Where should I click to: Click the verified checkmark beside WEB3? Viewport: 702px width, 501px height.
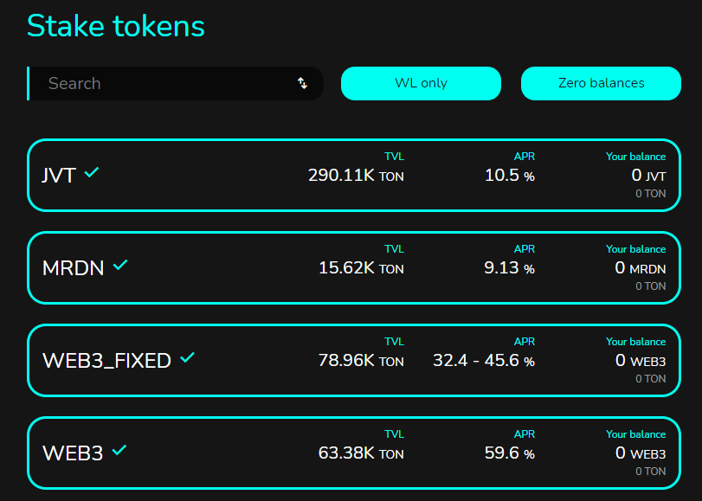pyautogui.click(x=119, y=450)
